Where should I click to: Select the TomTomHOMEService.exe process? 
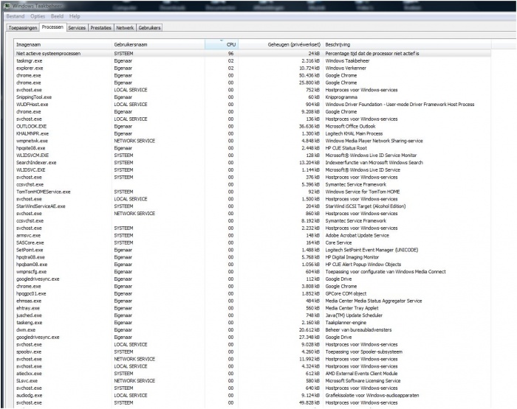point(253,192)
